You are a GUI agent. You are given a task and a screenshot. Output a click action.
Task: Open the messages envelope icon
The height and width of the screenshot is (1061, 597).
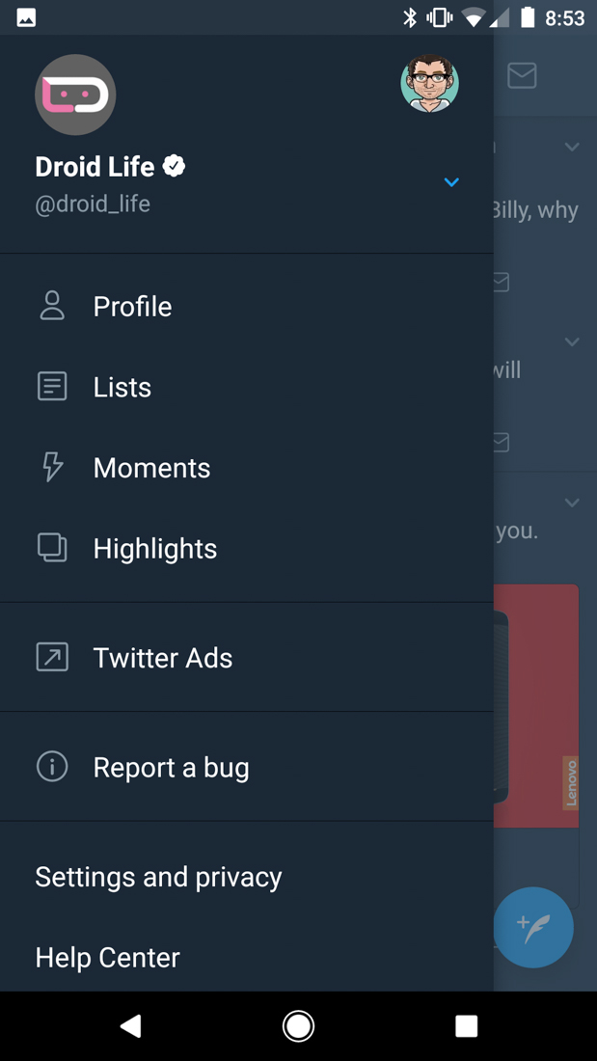(522, 75)
